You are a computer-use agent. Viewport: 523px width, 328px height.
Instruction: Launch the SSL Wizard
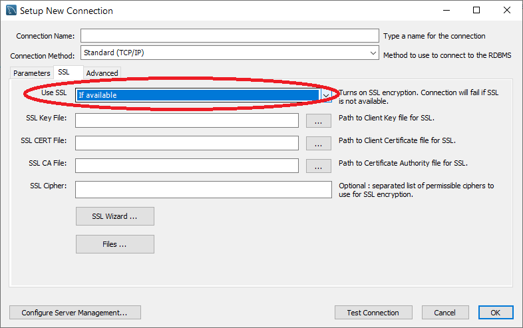coord(114,216)
